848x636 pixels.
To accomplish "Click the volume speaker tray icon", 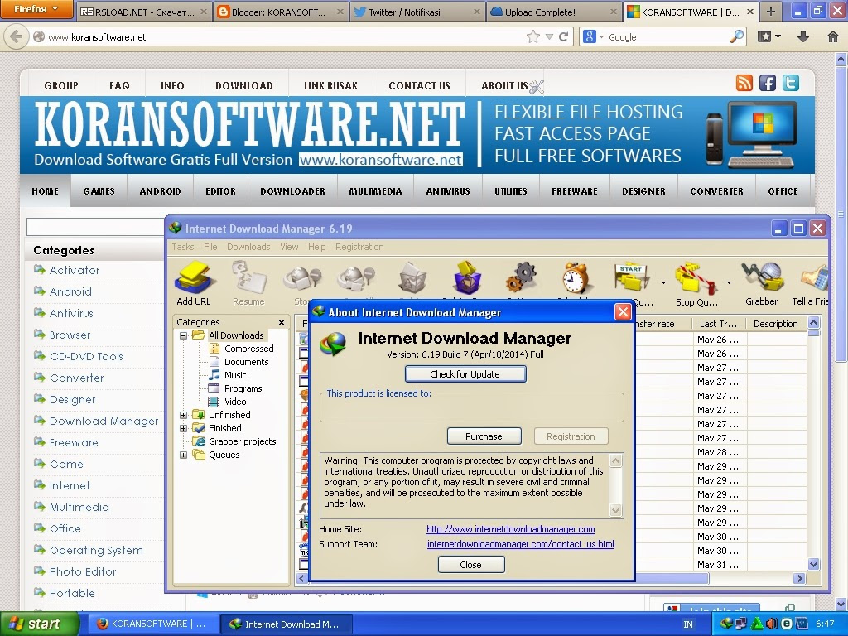I will pos(772,624).
